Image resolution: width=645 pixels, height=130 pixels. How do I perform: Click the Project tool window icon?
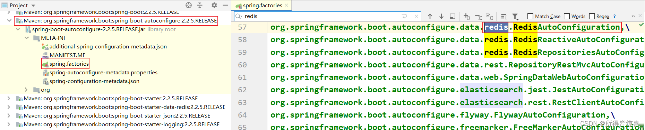[x=5, y=5]
